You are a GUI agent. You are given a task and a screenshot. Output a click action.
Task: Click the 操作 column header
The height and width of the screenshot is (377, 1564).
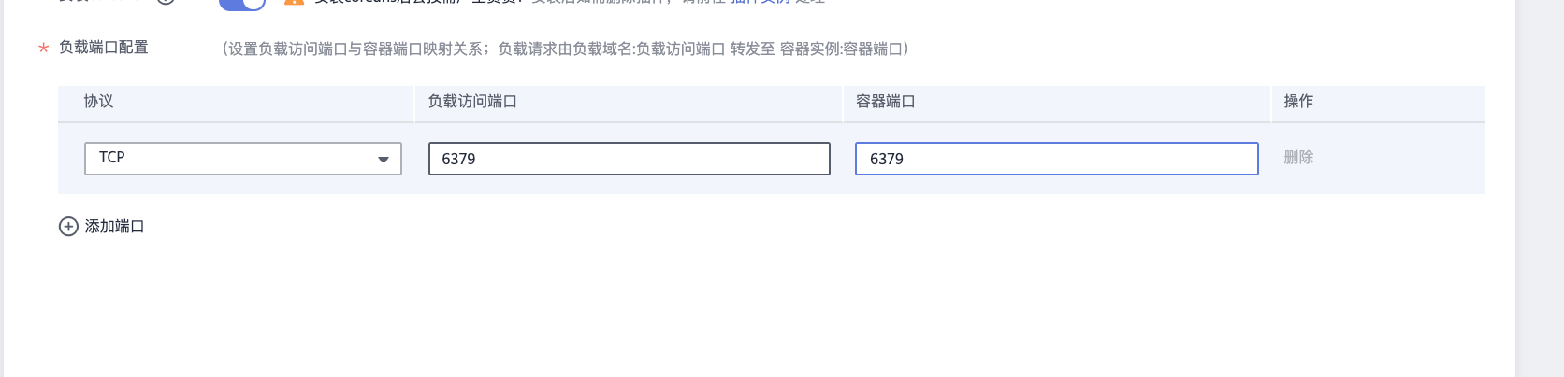coord(1298,102)
